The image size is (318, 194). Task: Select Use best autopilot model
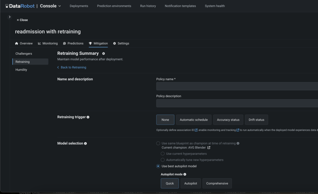[158, 166]
